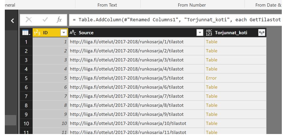
Task: Click the cancel X icon in formula bar
Action: tap(29, 20)
